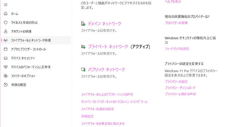Click firewall status text under ドメイン ネットワーク
The height and width of the screenshot is (127, 227).
(x=99, y=30)
